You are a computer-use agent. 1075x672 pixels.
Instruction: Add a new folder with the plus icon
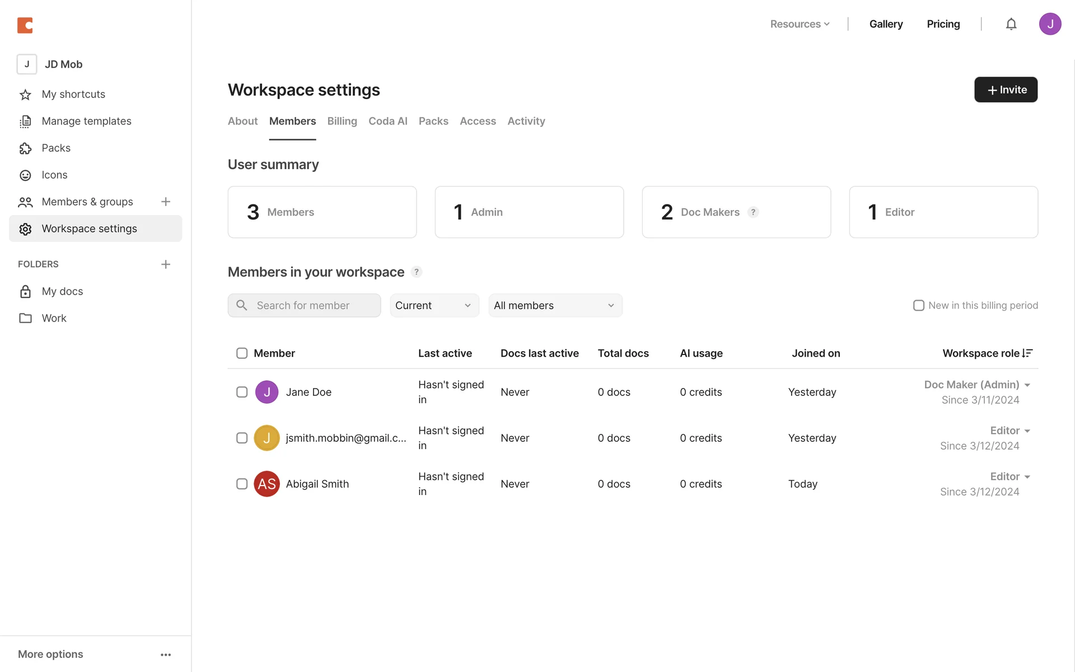pyautogui.click(x=166, y=264)
